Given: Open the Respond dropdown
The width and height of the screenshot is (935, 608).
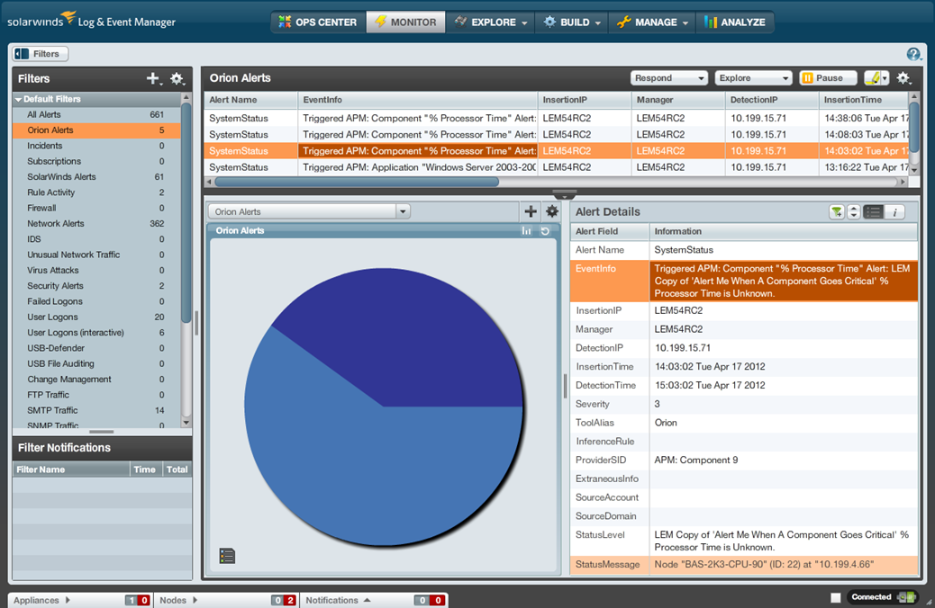Looking at the screenshot, I should tap(669, 78).
